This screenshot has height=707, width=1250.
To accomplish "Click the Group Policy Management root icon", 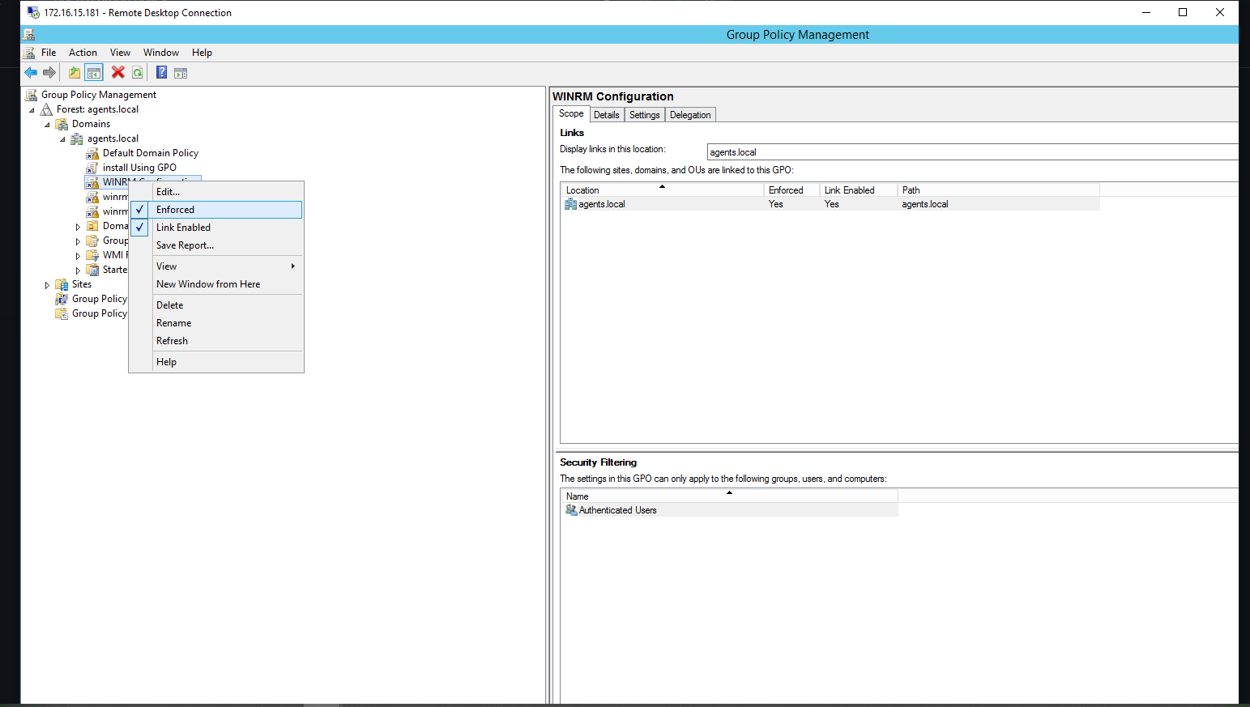I will click(32, 95).
